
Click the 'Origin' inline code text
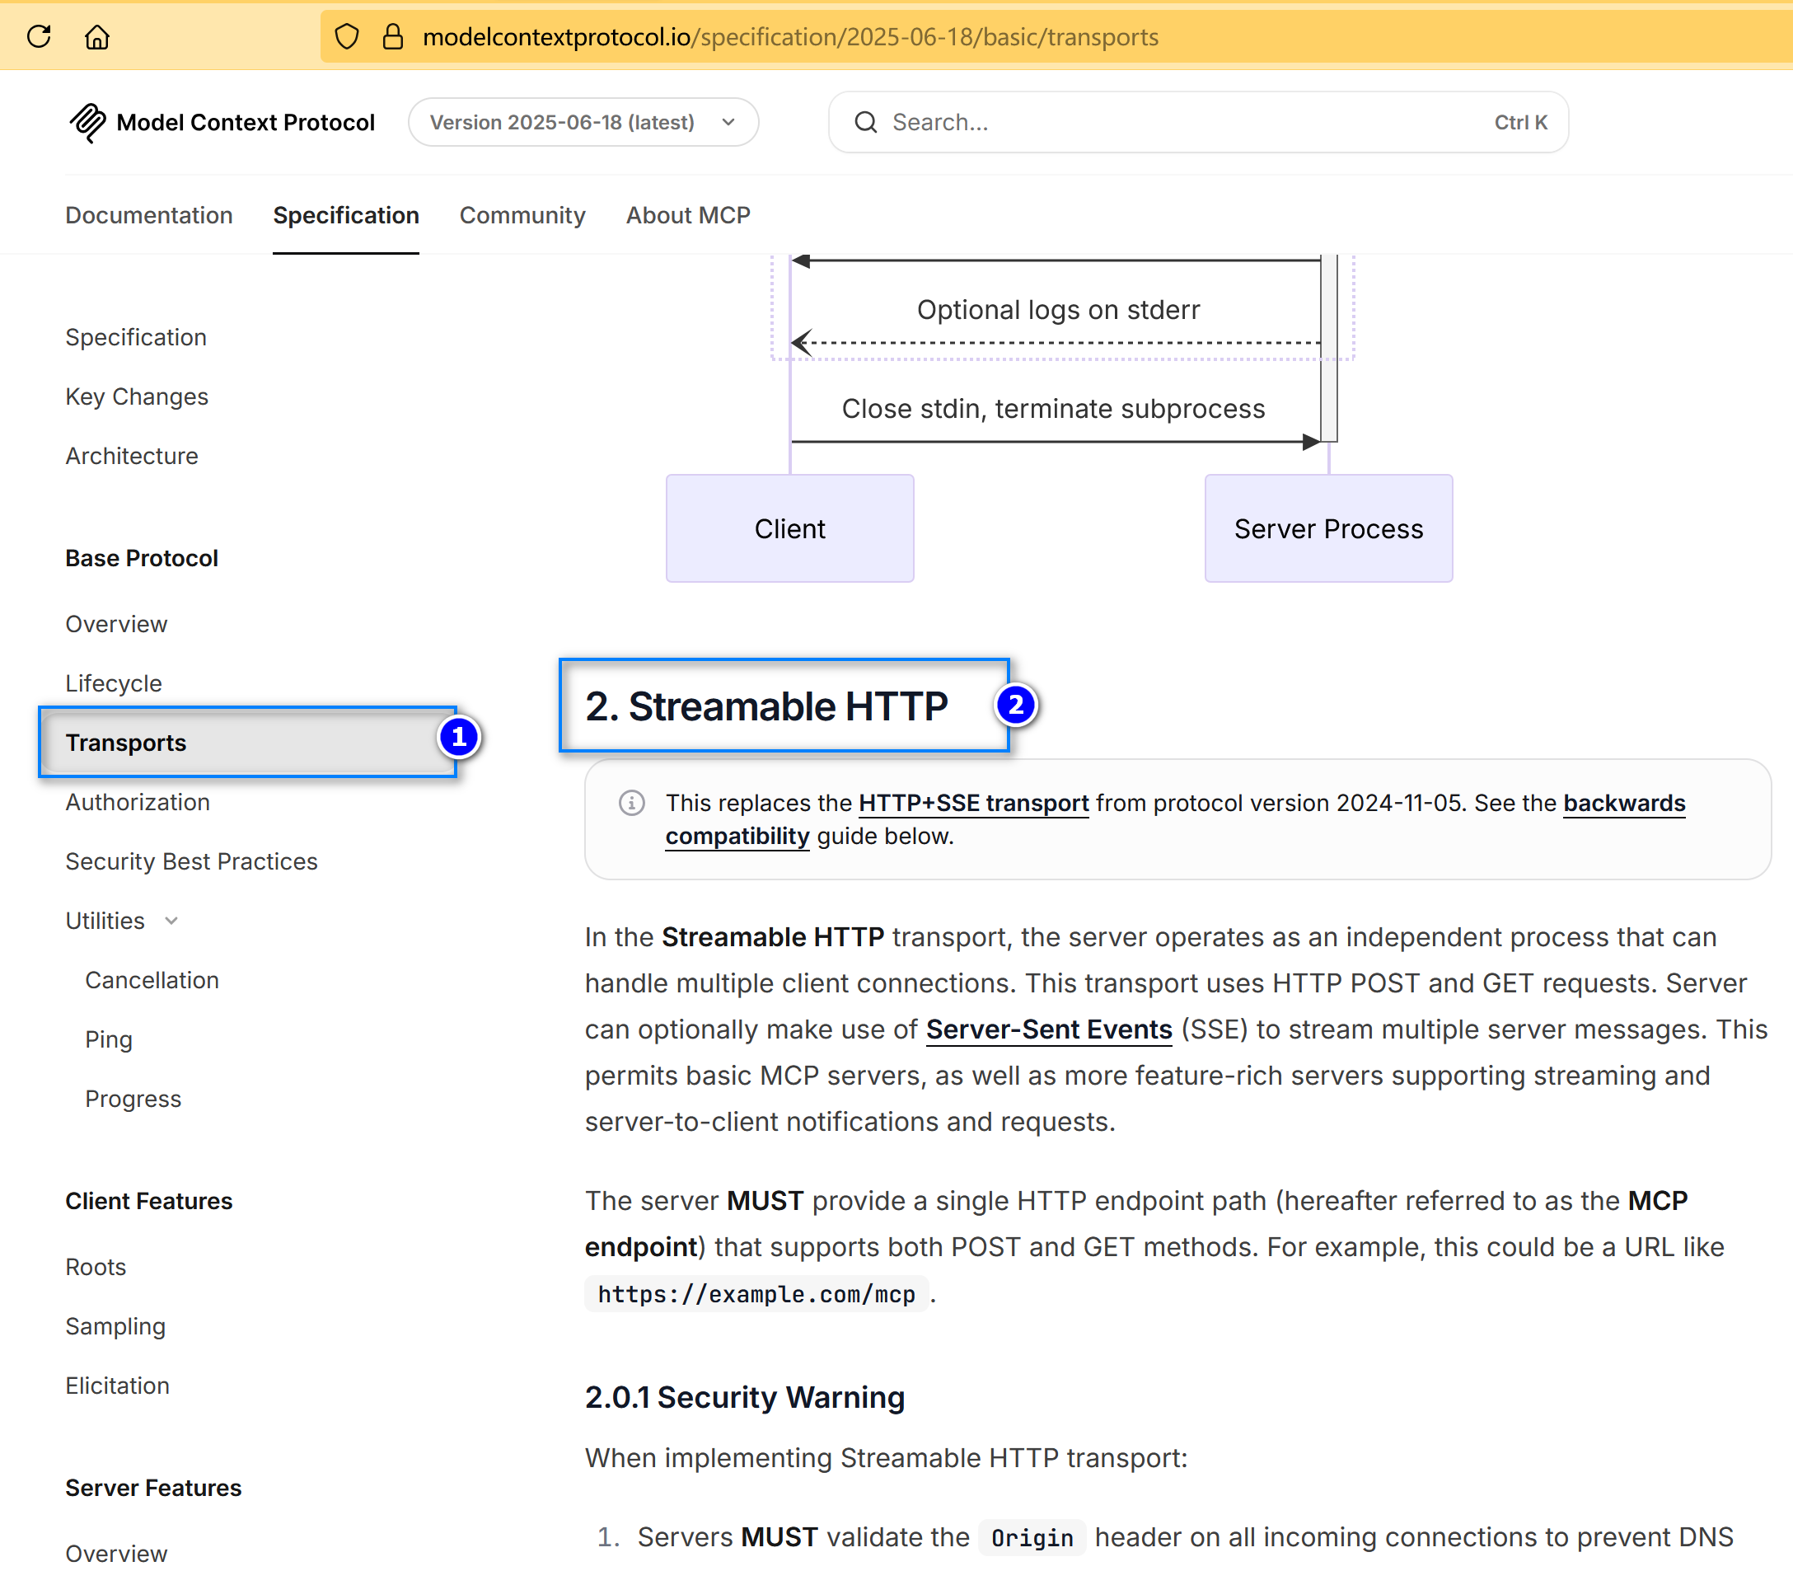[x=1032, y=1538]
